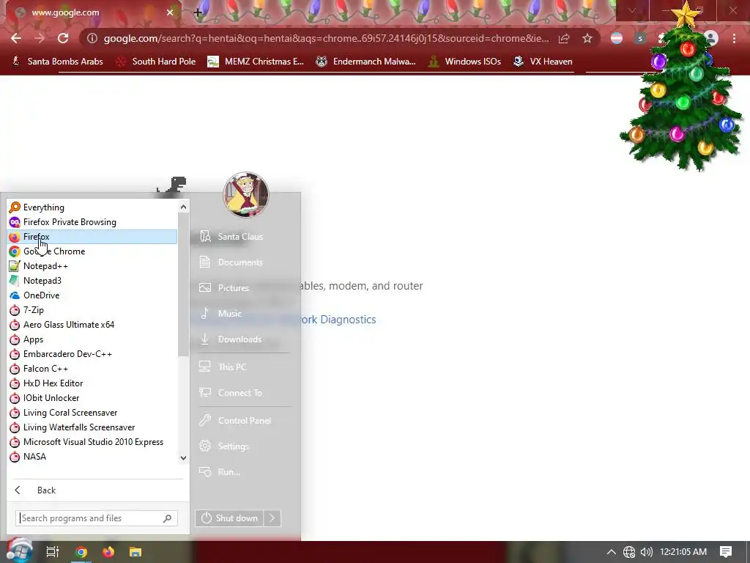Expand the NASA folder
The image size is (750, 563).
click(92, 457)
